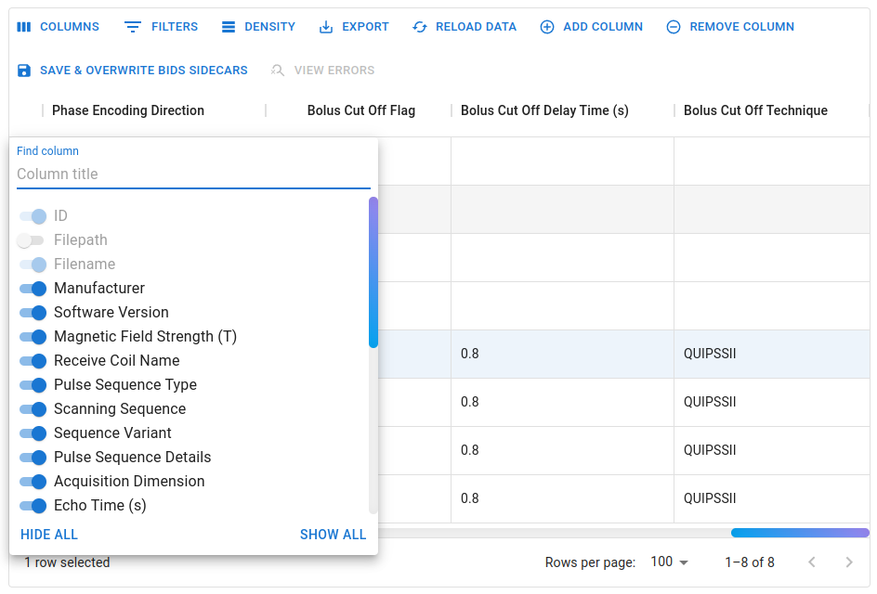The image size is (877, 594).
Task: Click SHOW ALL to enable all columns
Action: tap(333, 535)
